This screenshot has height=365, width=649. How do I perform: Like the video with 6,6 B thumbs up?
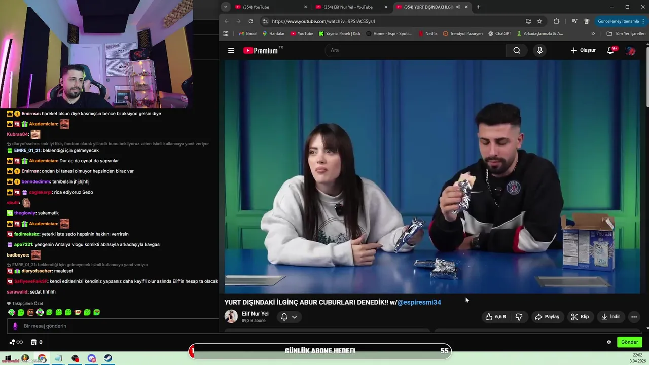point(495,317)
